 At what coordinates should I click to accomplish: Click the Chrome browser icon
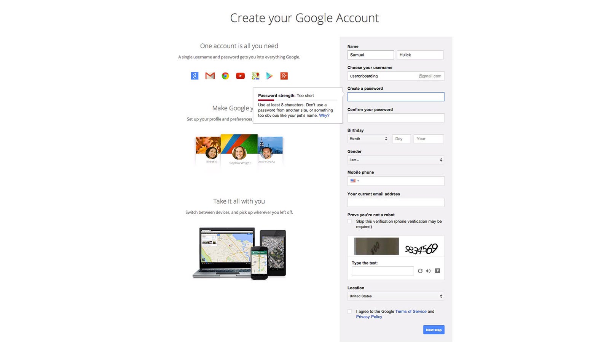(225, 76)
